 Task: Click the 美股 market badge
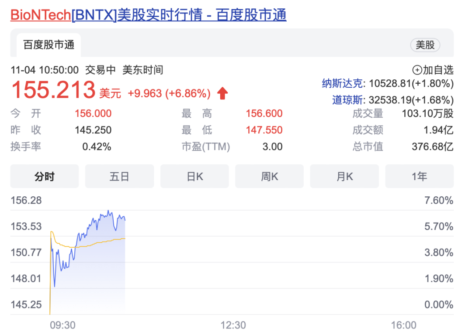pos(425,45)
